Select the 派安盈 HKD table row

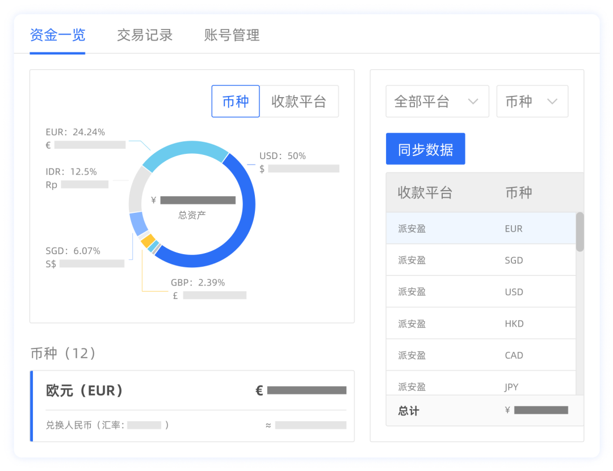(x=481, y=323)
